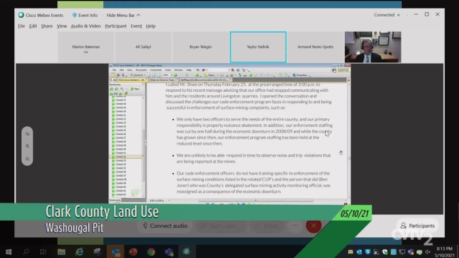Select Ali Safayi's participant tile
The width and height of the screenshot is (459, 258).
tap(143, 47)
